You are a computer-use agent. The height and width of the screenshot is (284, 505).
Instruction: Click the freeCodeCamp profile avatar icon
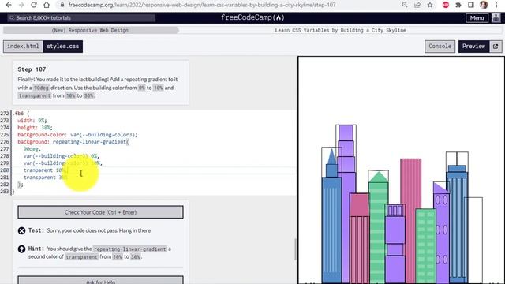[x=496, y=17]
